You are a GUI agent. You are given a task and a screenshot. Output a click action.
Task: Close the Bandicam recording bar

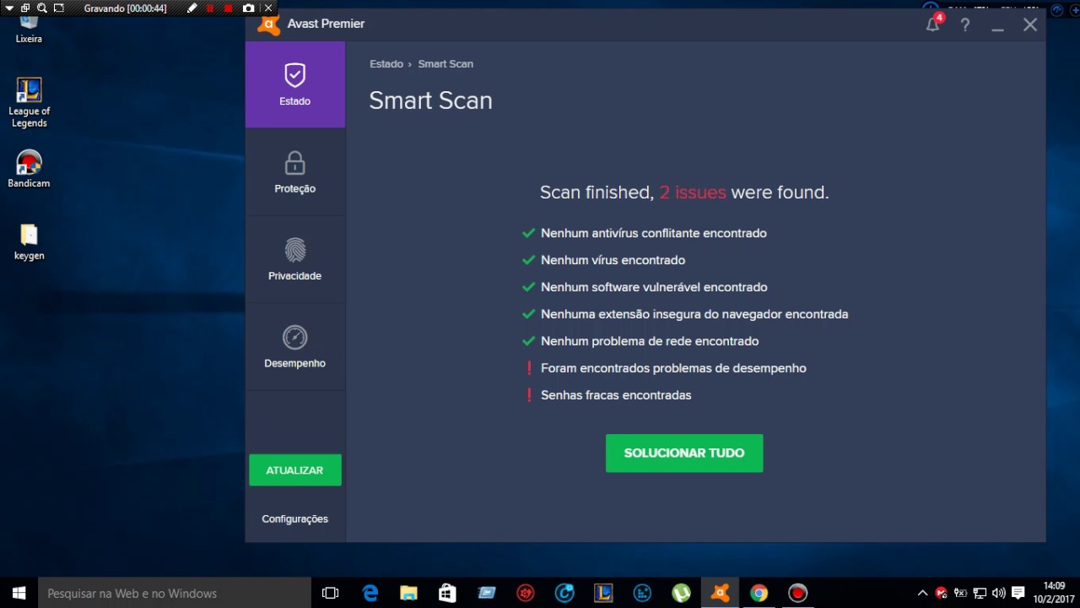268,8
